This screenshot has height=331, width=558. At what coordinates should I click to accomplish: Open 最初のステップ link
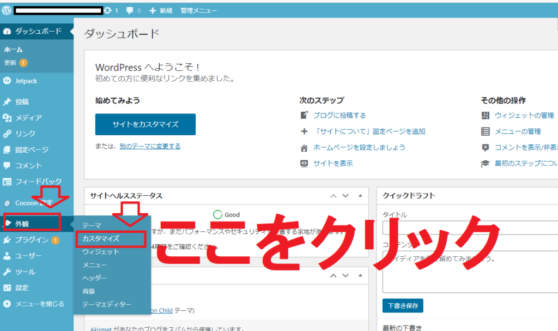[x=526, y=164]
